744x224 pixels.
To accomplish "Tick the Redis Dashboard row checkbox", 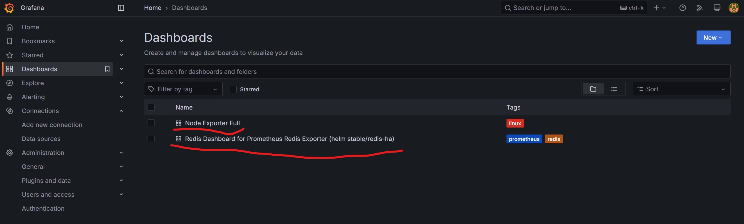I will point(151,139).
